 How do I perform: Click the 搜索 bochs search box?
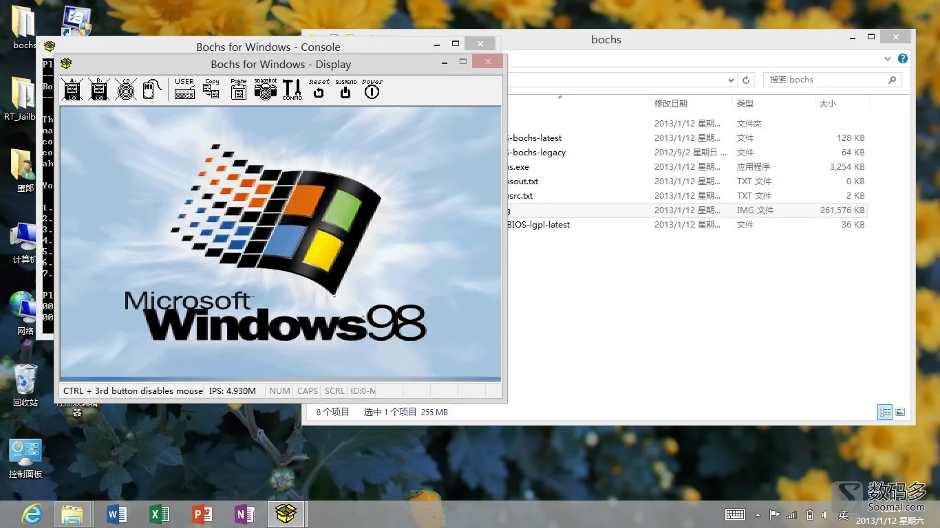[832, 80]
